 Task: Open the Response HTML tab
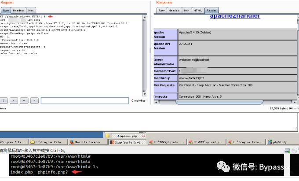click(198, 11)
